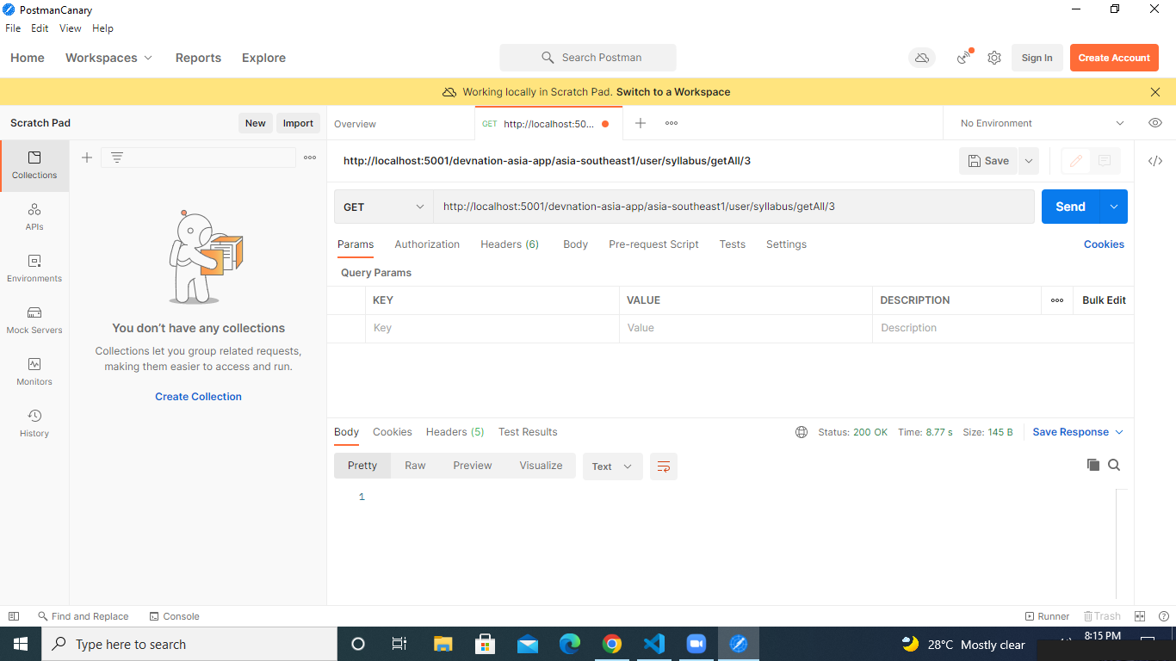
Task: Expand the No Environment selector
Action: point(1037,123)
